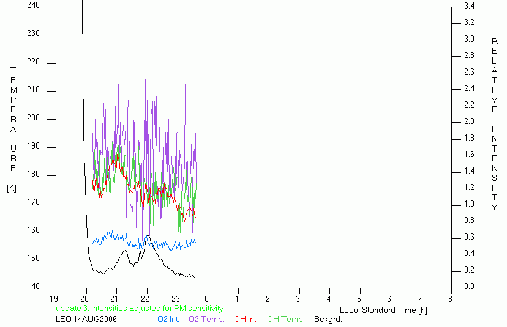Click the hour 0 time axis label

206,299
